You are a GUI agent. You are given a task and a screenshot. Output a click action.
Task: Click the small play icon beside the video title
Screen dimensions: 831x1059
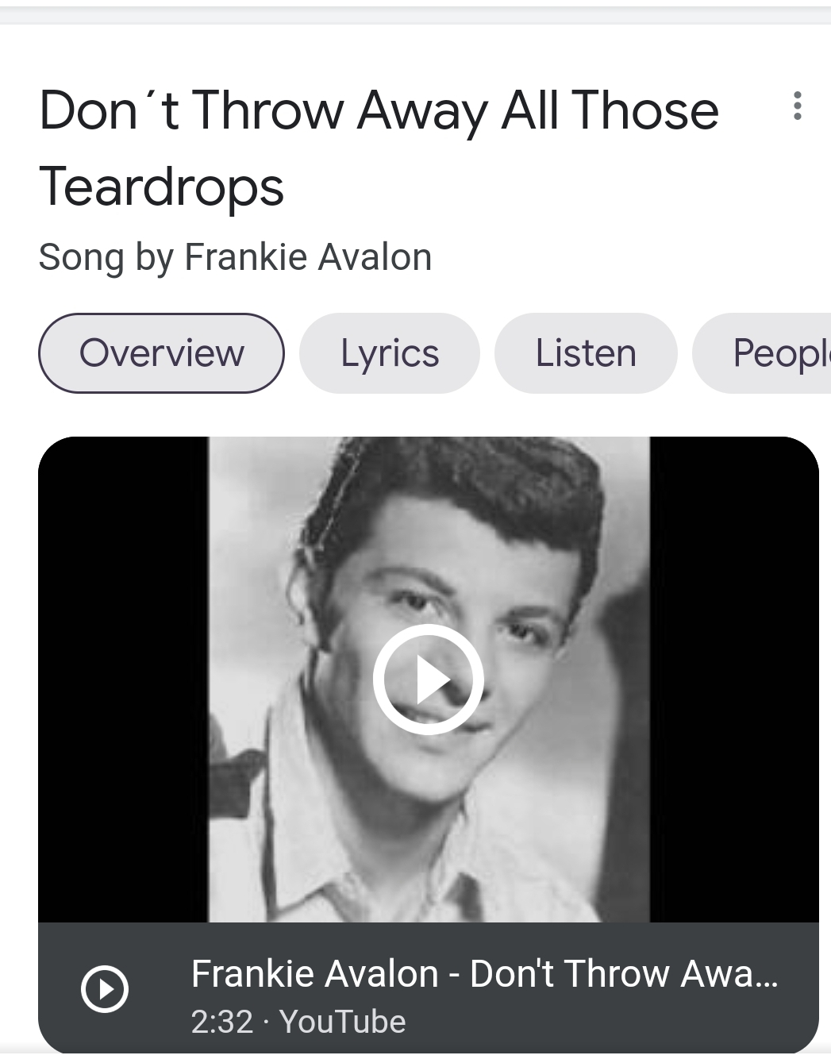point(105,989)
